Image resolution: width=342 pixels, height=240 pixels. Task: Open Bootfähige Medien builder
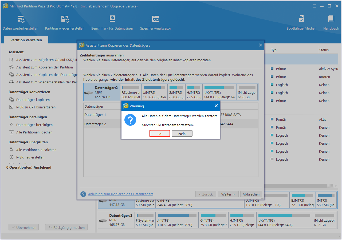pos(301,23)
